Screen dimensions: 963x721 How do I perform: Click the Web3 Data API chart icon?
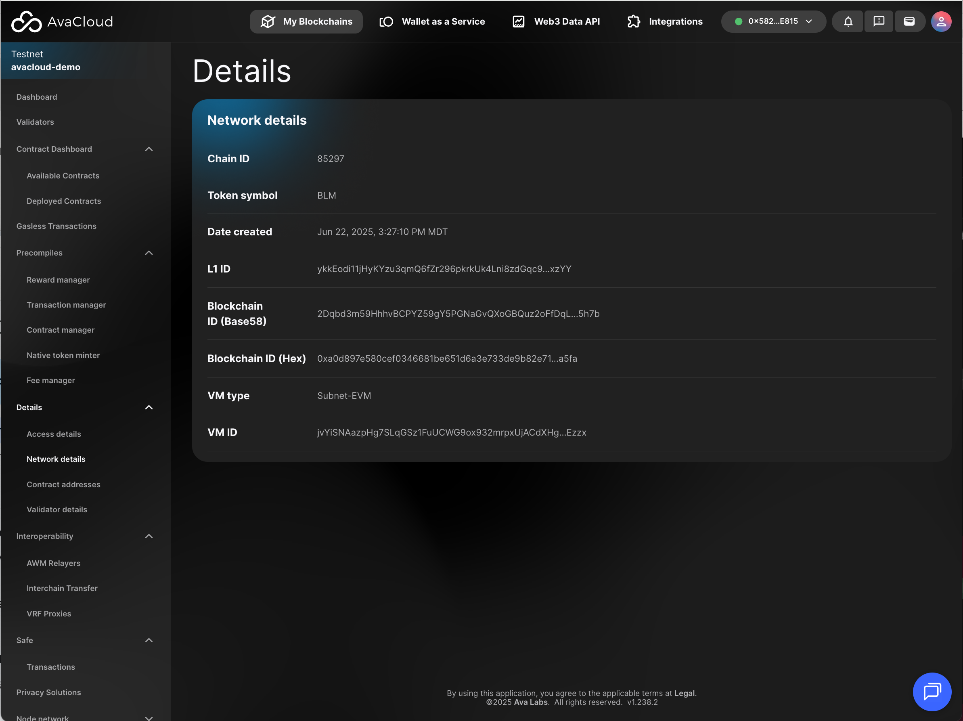click(x=518, y=21)
